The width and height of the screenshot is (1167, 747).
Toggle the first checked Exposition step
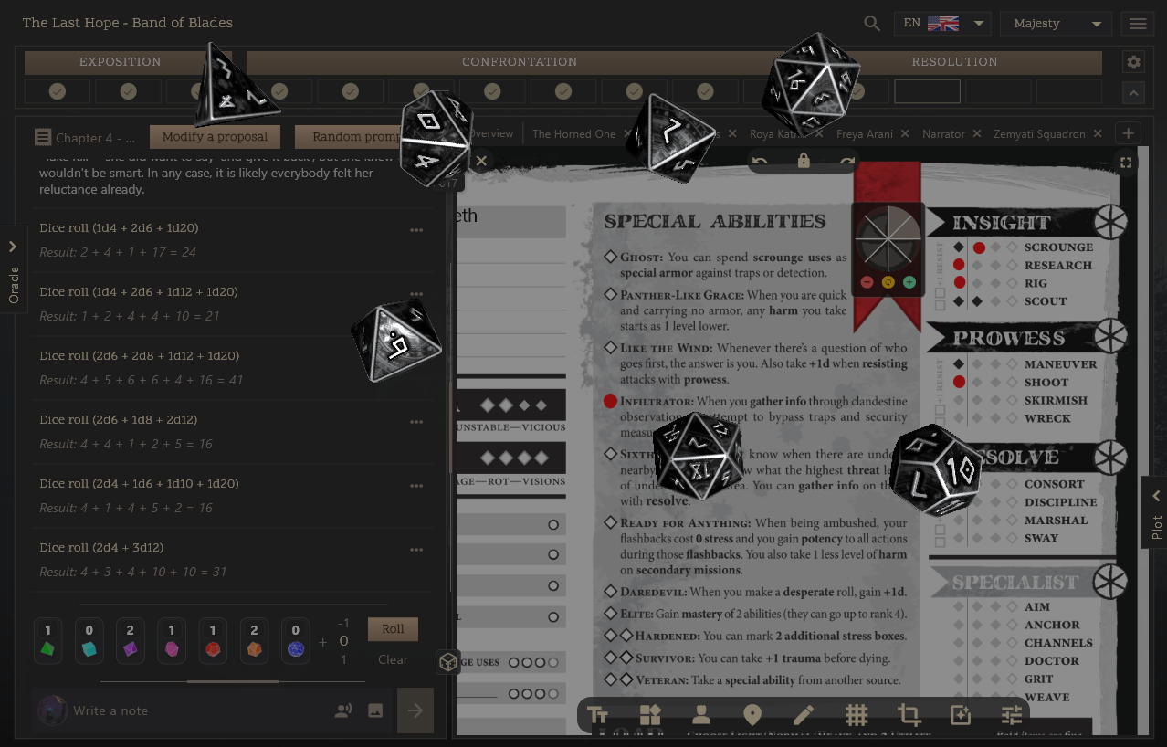tap(58, 91)
